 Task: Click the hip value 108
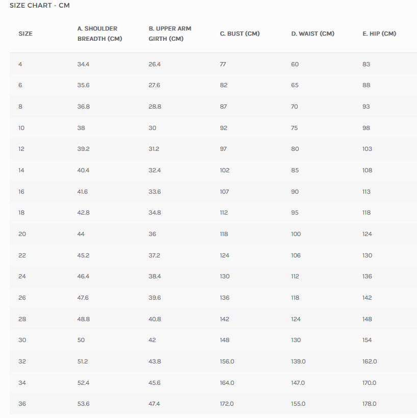(x=367, y=170)
